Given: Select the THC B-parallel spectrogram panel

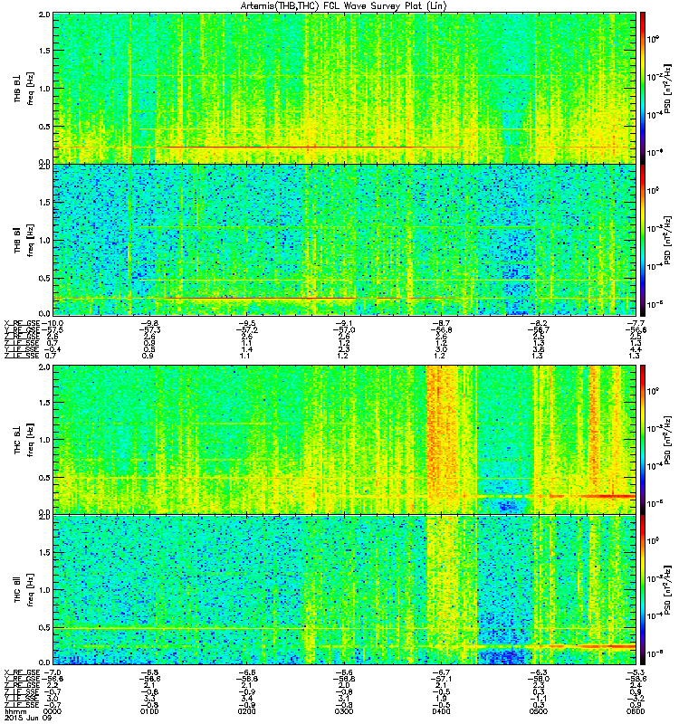Looking at the screenshot, I should click(x=345, y=590).
